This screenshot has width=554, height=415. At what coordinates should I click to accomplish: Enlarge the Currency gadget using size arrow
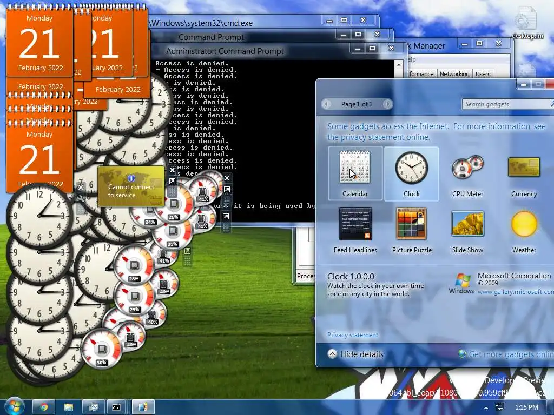(172, 182)
